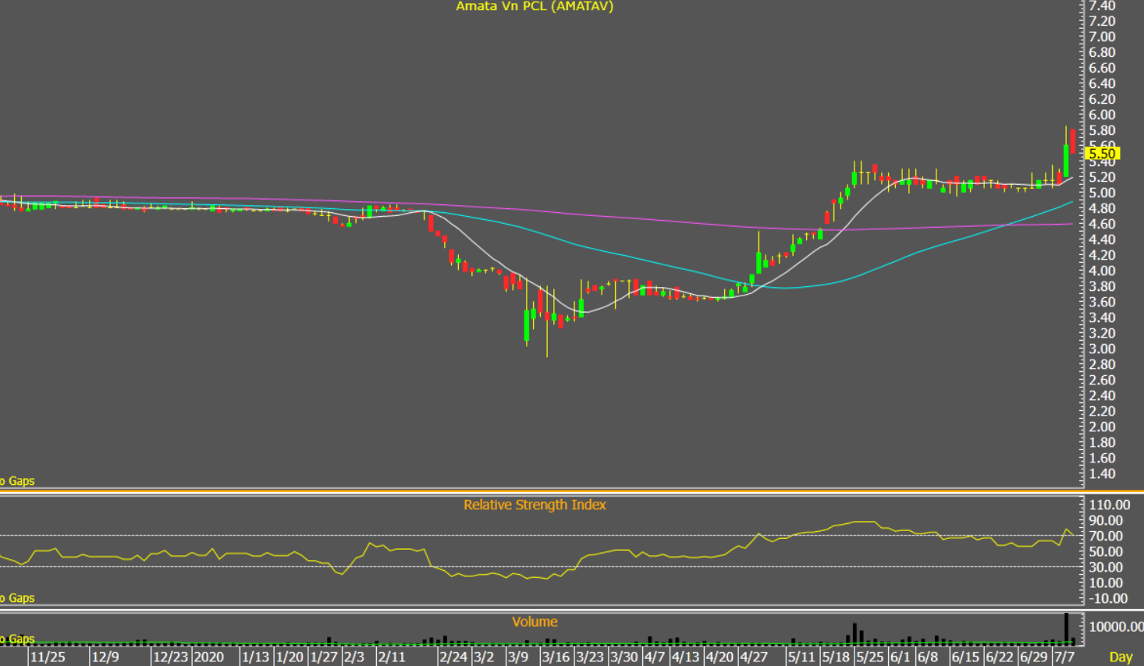Select the 6/15 date marker
The image size is (1144, 666).
click(965, 657)
